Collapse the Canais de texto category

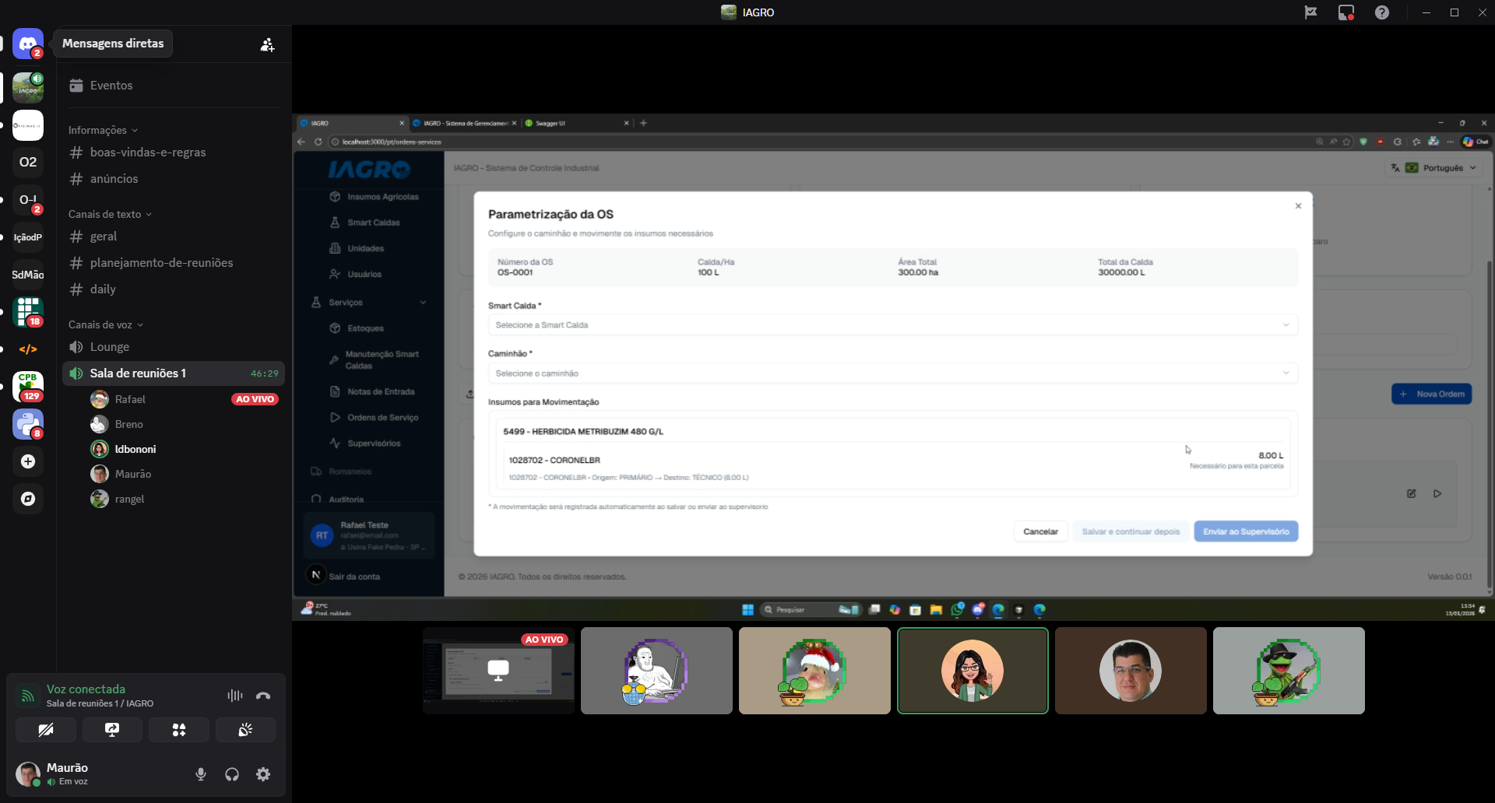(x=110, y=214)
